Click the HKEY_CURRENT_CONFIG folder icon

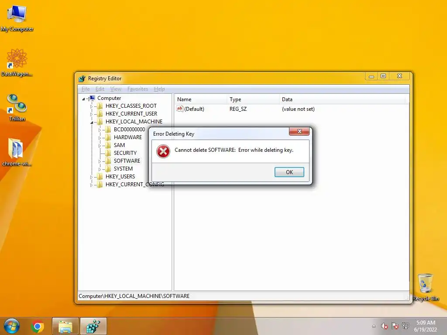coord(100,185)
